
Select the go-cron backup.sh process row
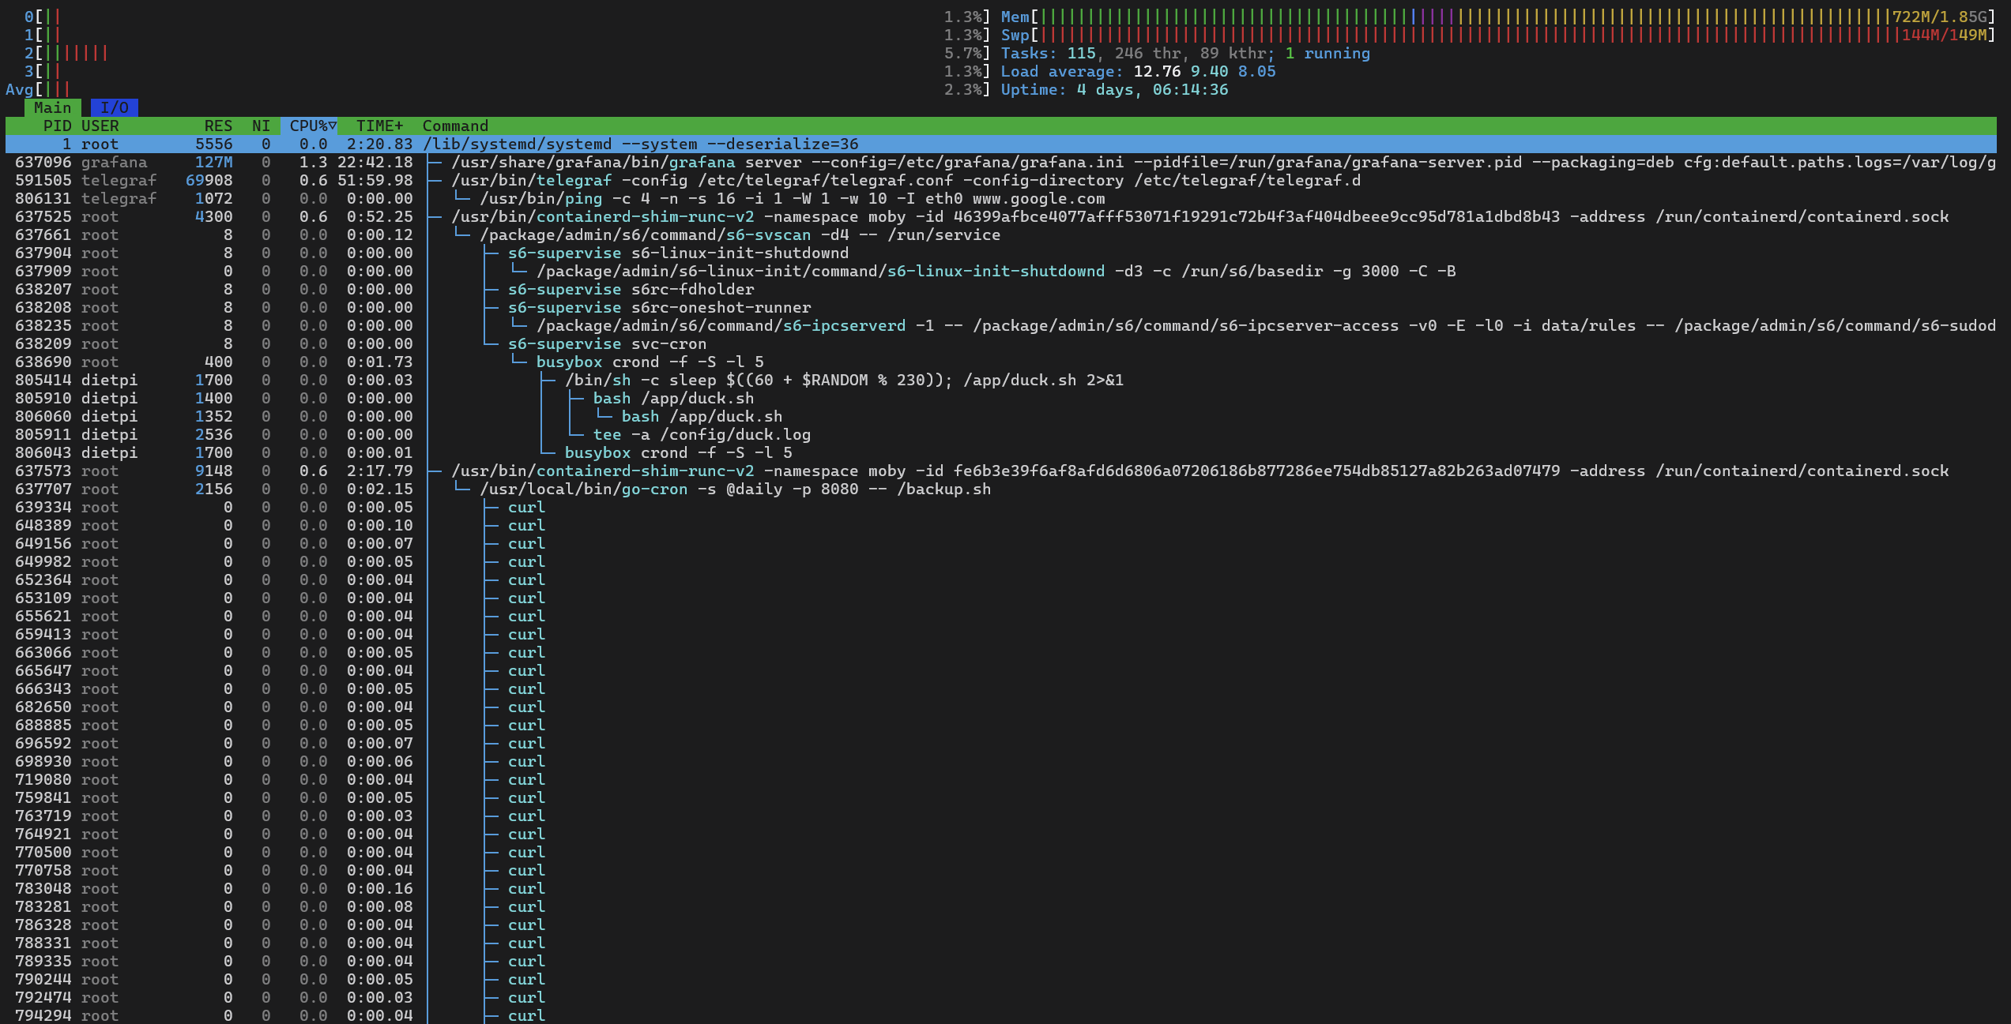pos(1001,489)
